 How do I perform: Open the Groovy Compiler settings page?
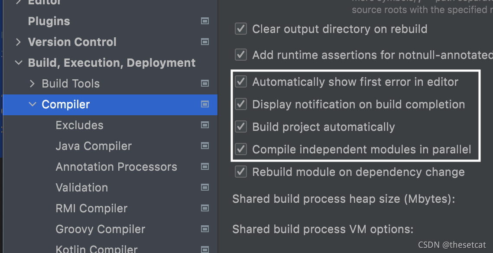coord(100,229)
